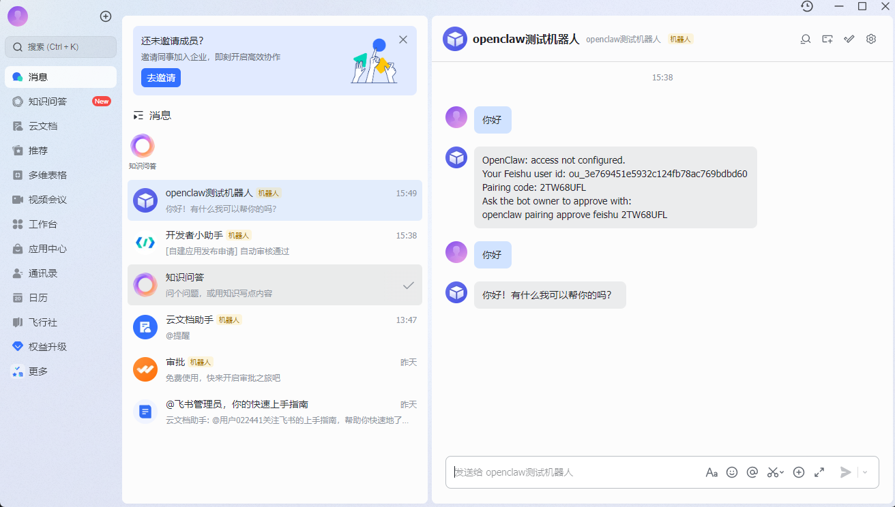Dismiss the invite members banner
This screenshot has height=507, width=895.
(x=403, y=40)
